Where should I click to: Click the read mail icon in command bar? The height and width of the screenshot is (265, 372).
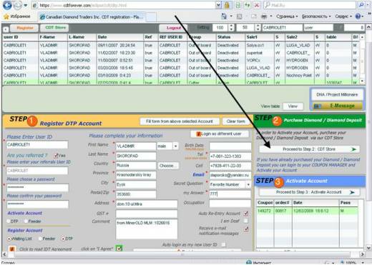coord(253,16)
